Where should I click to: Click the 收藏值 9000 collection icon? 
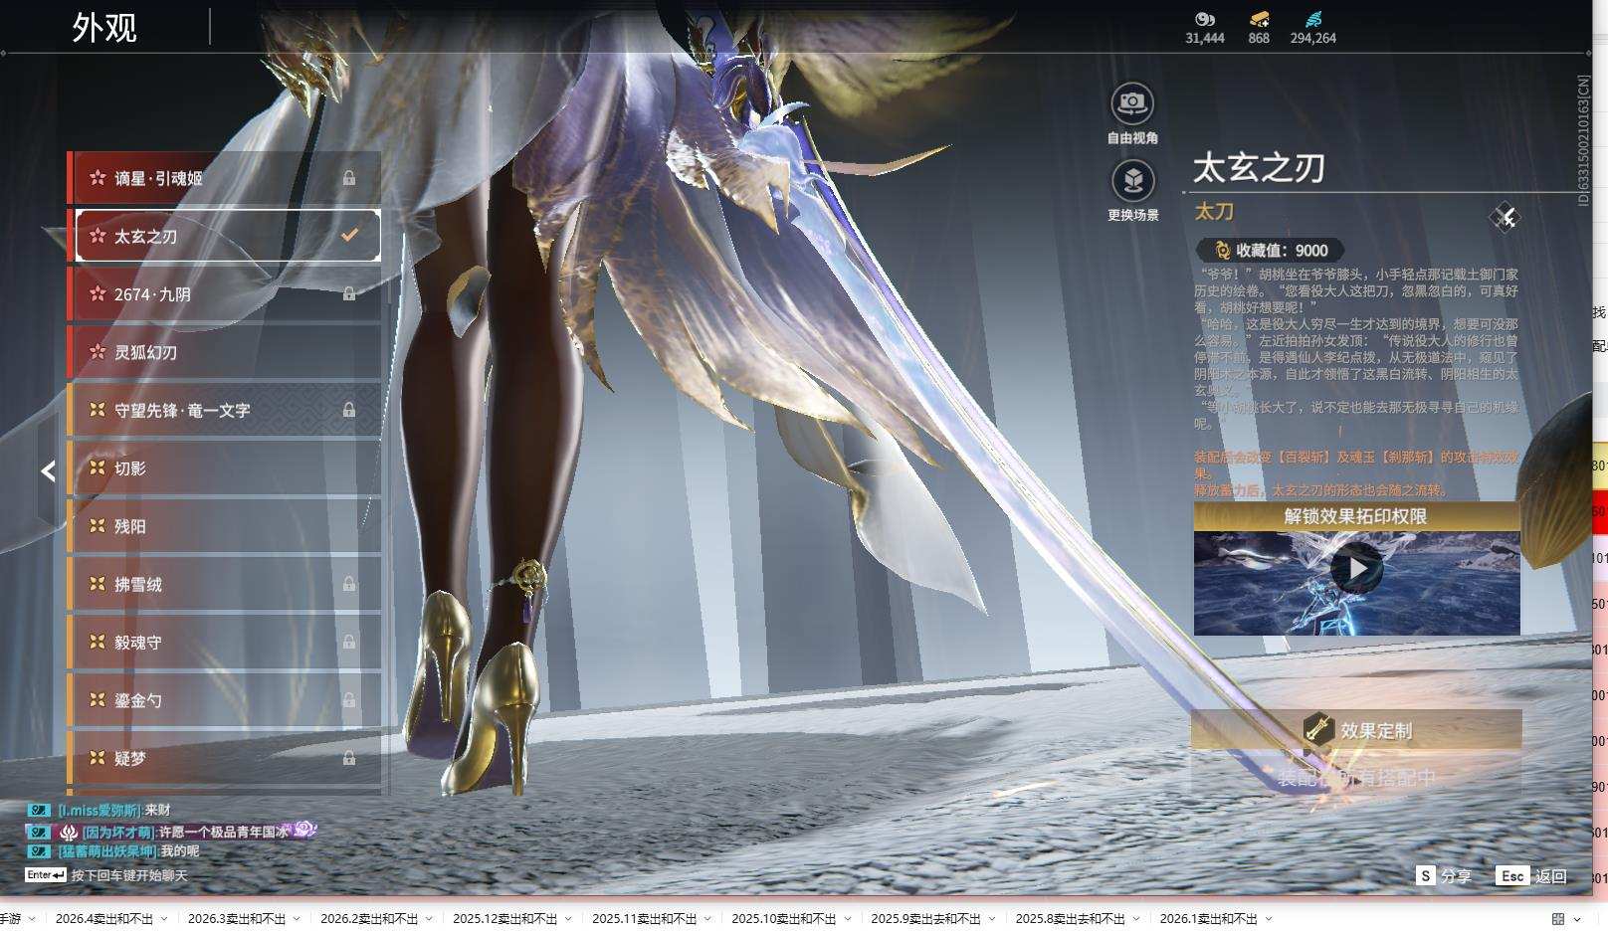tap(1223, 251)
